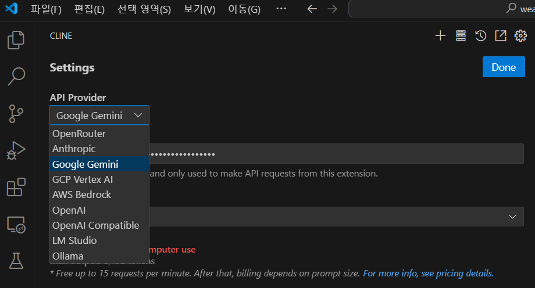The width and height of the screenshot is (535, 288).
Task: Expand the Model dropdown chevron
Action: tap(512, 217)
